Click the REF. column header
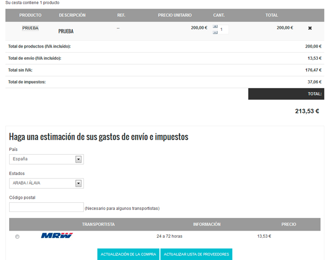 pyautogui.click(x=121, y=15)
